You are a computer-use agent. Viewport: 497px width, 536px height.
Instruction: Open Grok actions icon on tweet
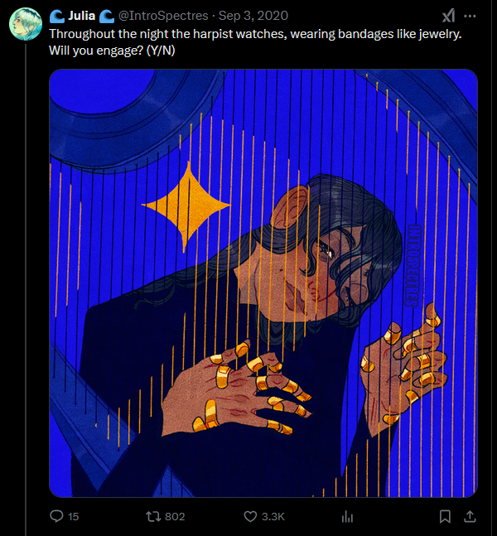click(x=448, y=16)
